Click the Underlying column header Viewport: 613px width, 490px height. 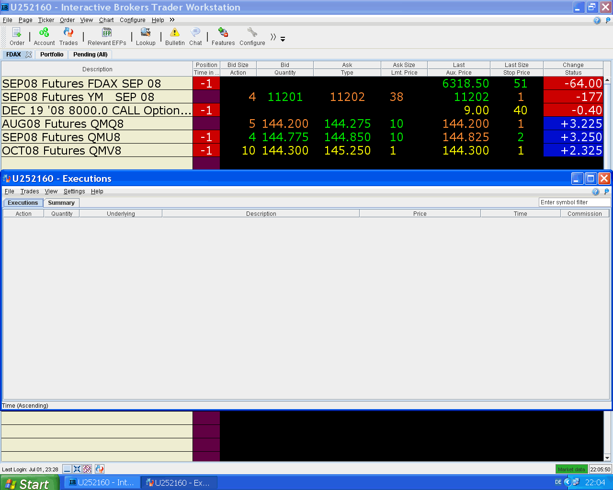pos(121,214)
